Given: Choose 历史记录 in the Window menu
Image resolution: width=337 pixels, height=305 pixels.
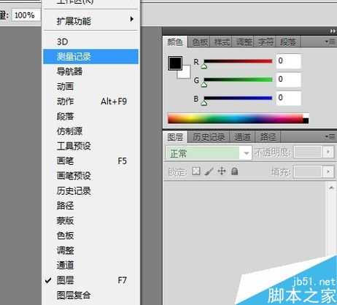Looking at the screenshot, I should [91, 190].
